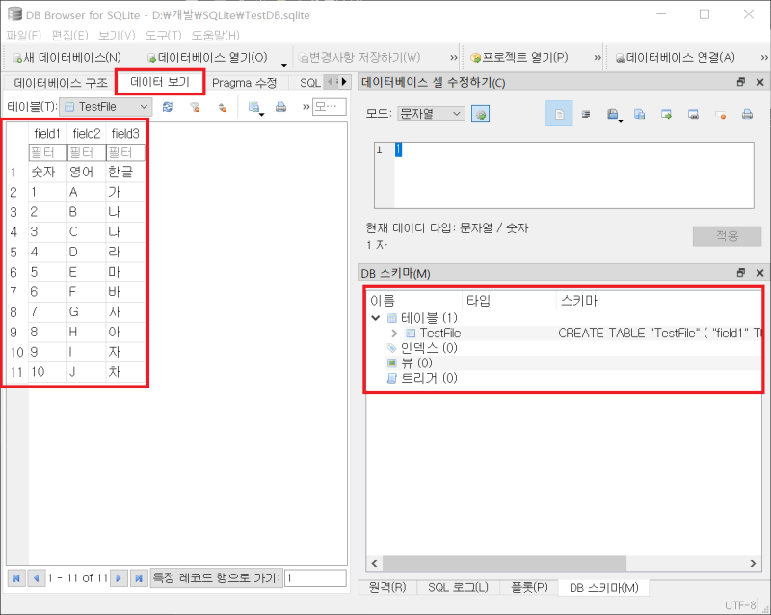Click the clear sorting icon
Image resolution: width=771 pixels, height=615 pixels.
pos(223,107)
